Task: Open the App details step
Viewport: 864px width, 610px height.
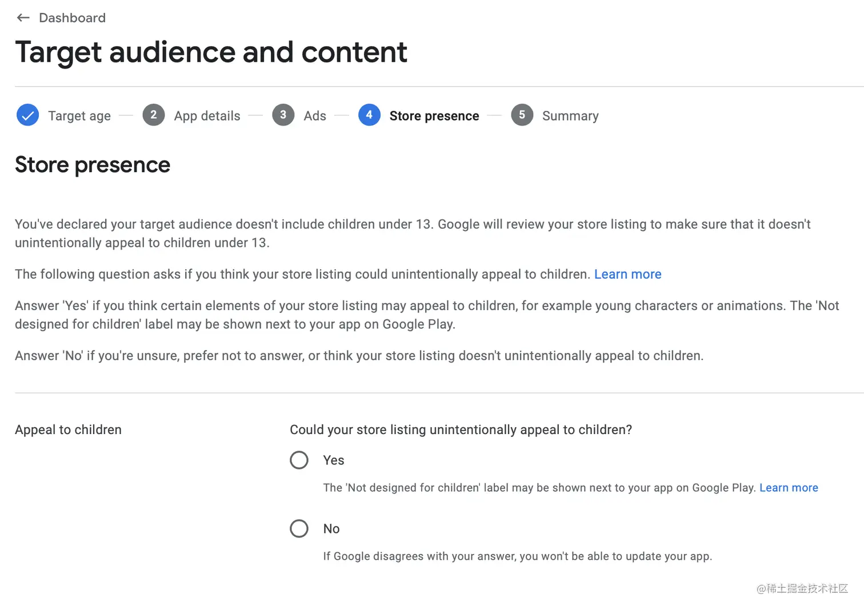Action: tap(207, 116)
